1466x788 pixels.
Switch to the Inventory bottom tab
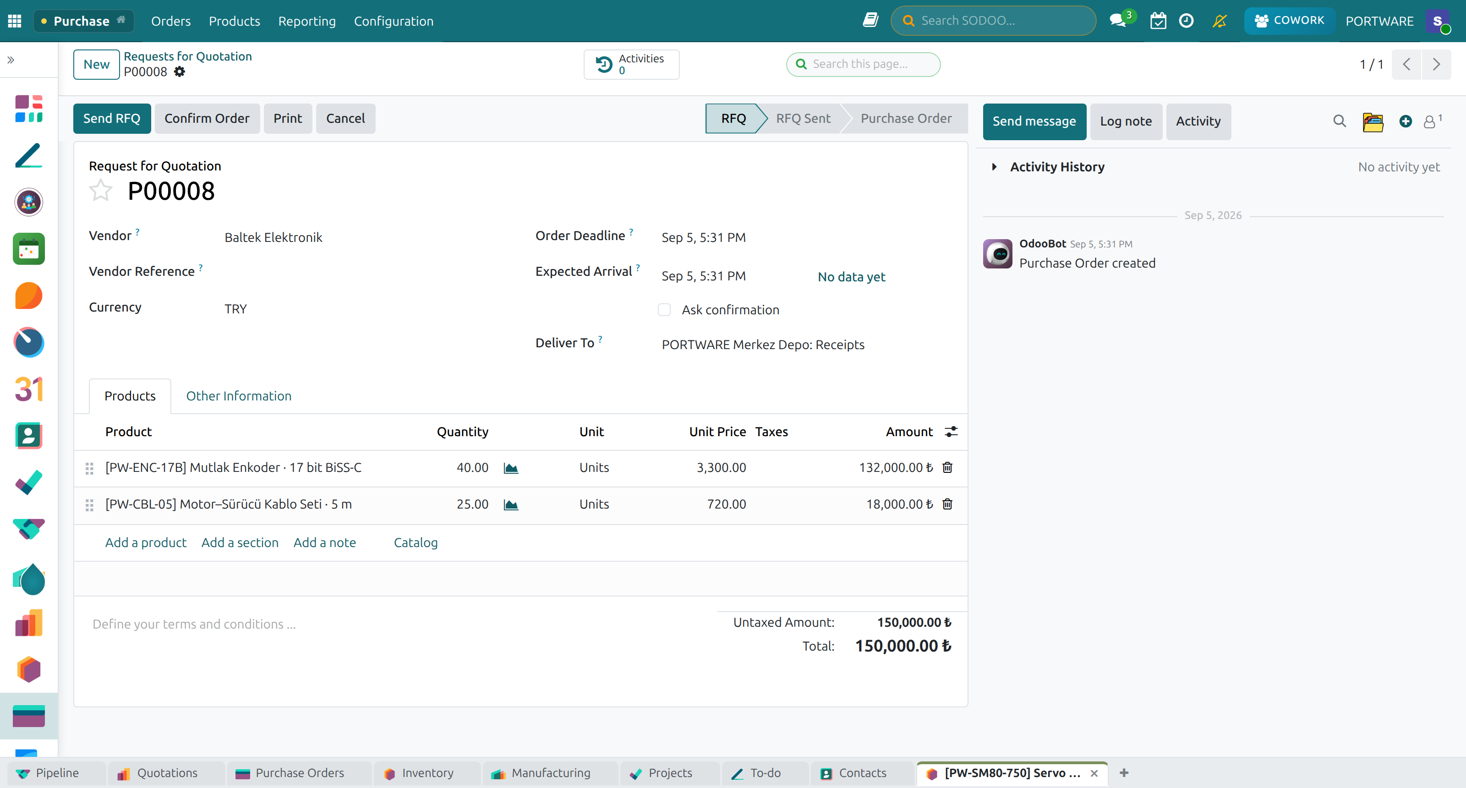pyautogui.click(x=427, y=773)
